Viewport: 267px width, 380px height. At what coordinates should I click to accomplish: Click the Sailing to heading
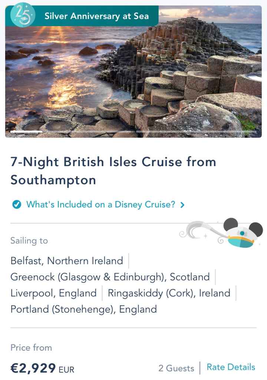pyautogui.click(x=29, y=240)
